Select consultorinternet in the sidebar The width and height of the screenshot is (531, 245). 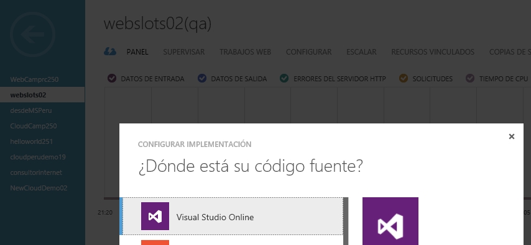pyautogui.click(x=42, y=172)
